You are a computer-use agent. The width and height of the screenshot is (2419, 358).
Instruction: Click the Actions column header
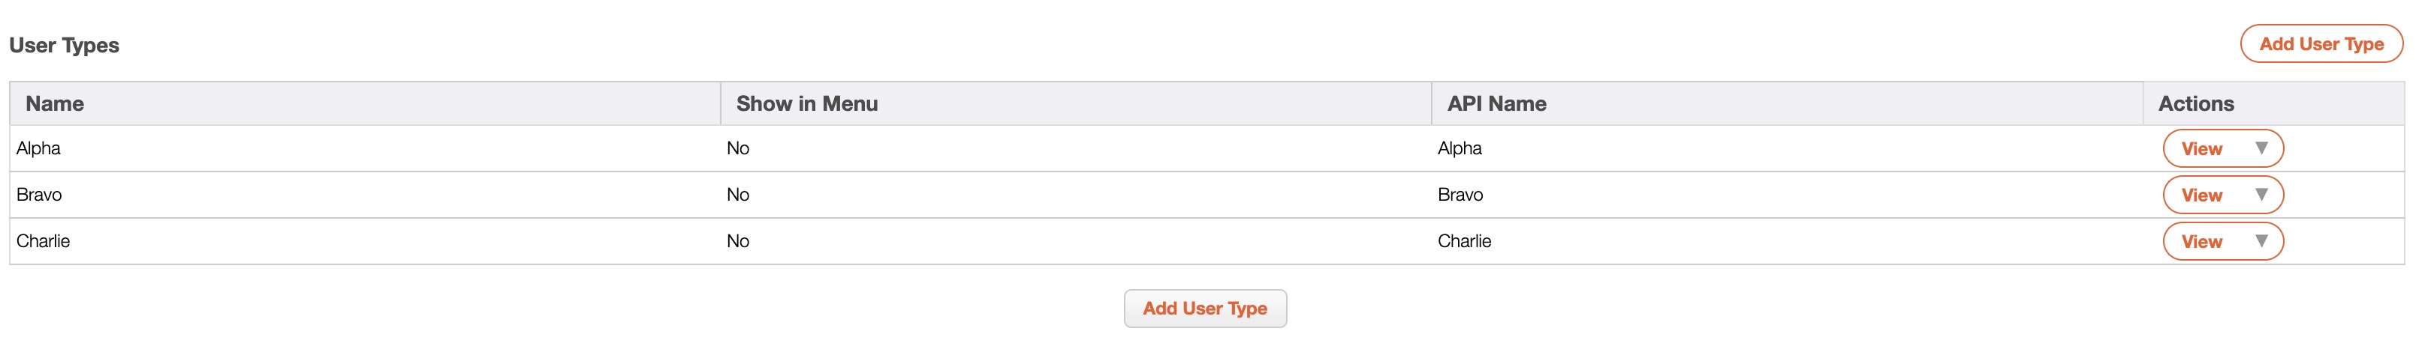pos(2195,104)
